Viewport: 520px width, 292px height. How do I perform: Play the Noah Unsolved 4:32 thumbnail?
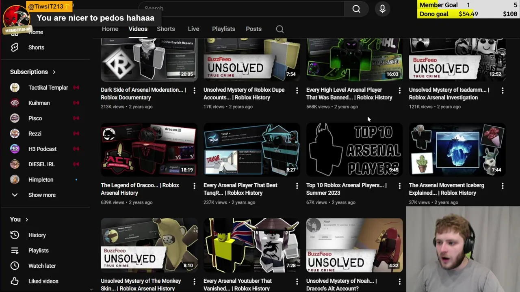click(355, 245)
